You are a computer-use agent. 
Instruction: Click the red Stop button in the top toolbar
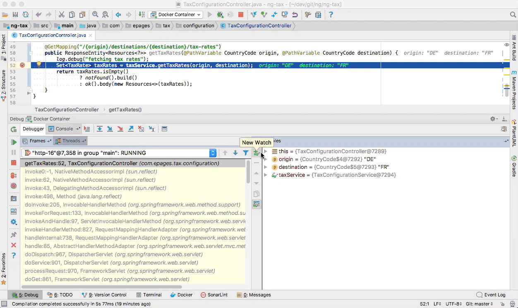click(240, 15)
